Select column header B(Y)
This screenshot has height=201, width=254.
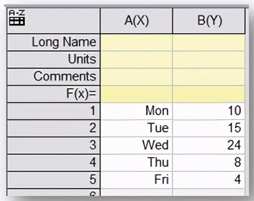click(x=209, y=21)
